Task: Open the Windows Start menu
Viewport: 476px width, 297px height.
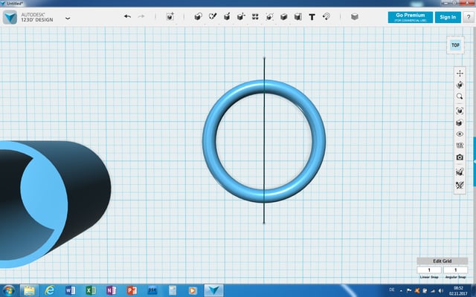Action: (8, 290)
